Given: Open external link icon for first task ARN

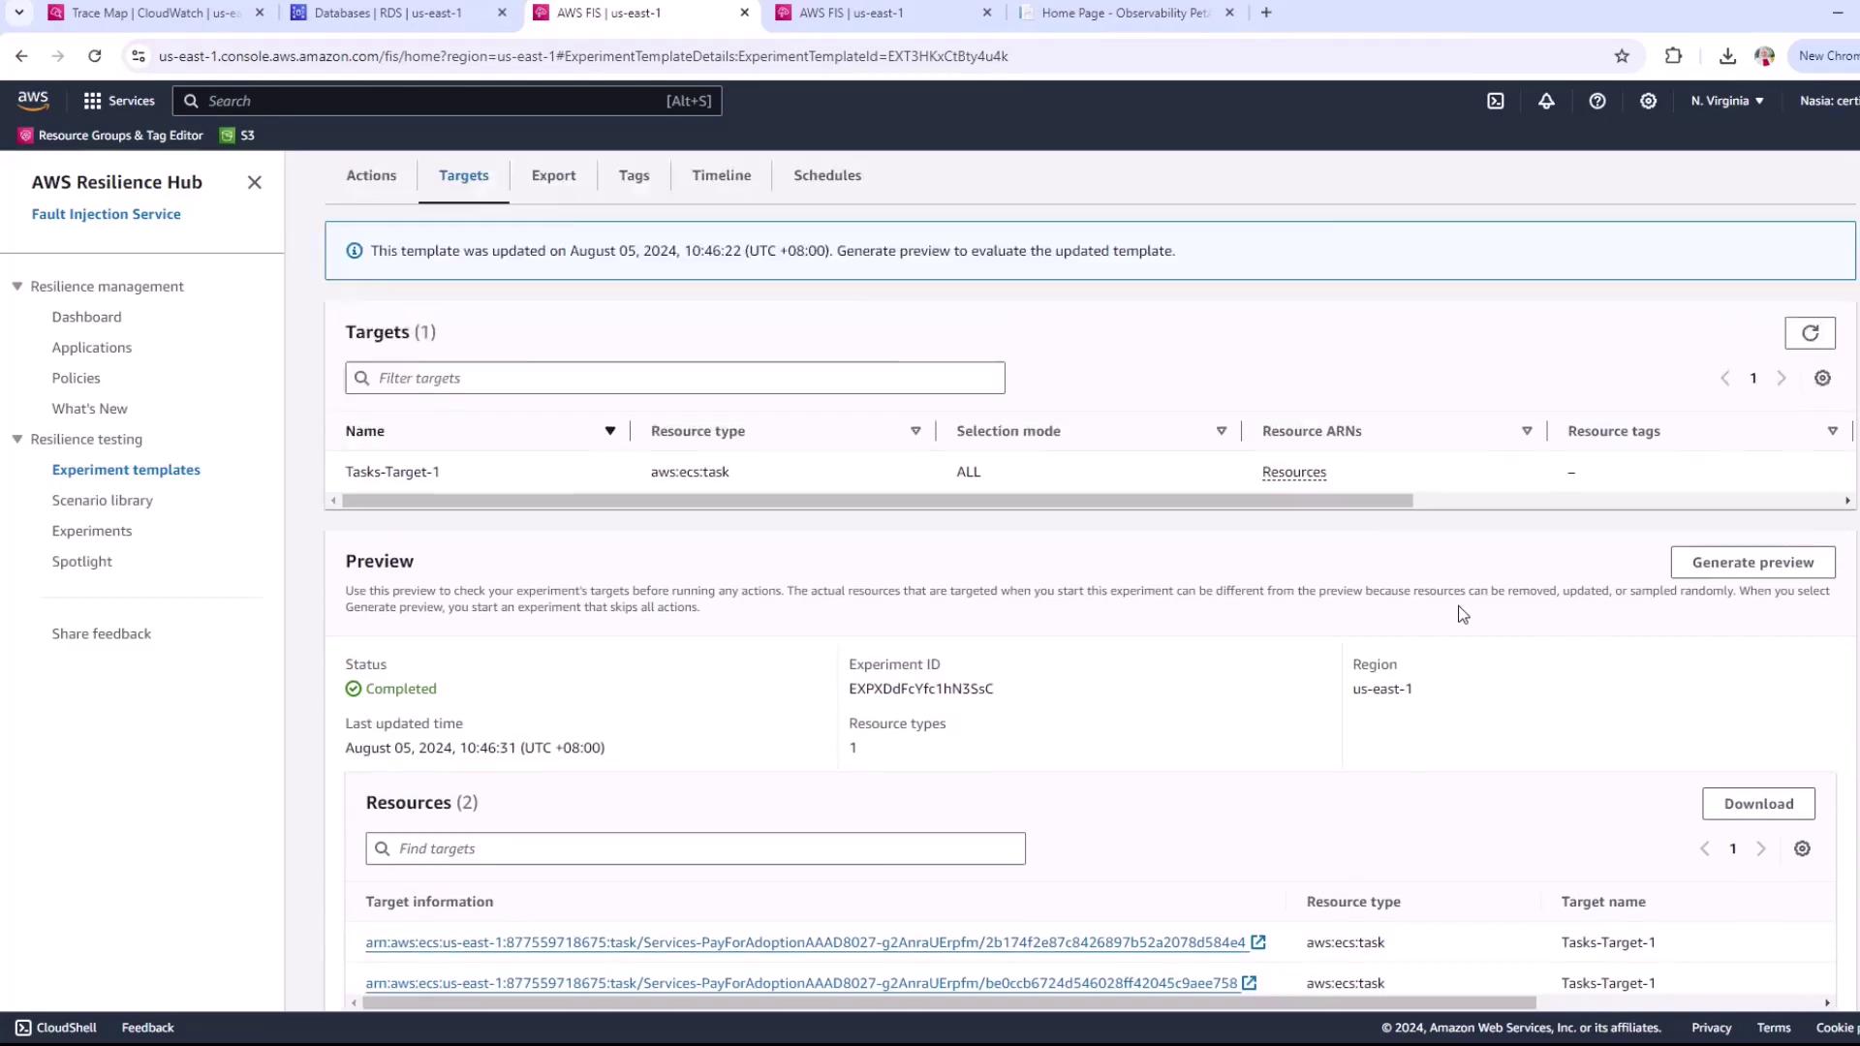Looking at the screenshot, I should pos(1258,941).
